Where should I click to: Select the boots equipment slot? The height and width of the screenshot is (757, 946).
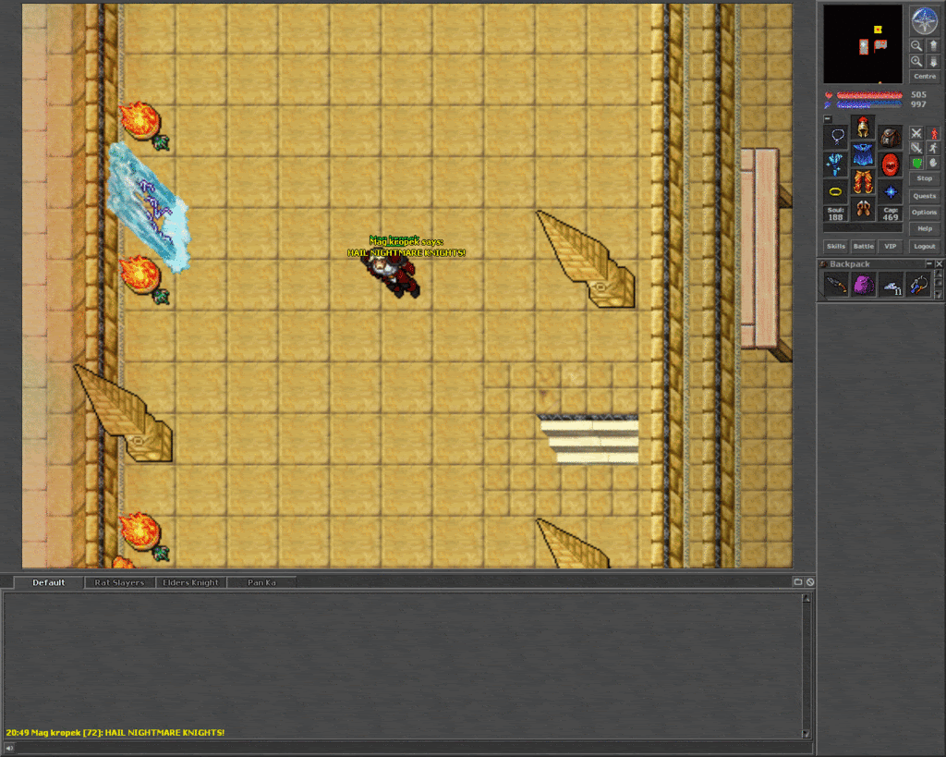point(863,210)
